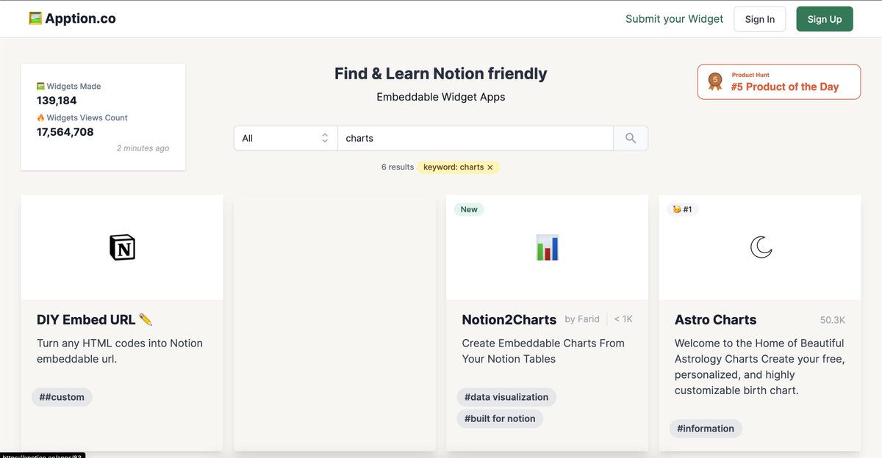Click the #data visualization tag

point(506,397)
